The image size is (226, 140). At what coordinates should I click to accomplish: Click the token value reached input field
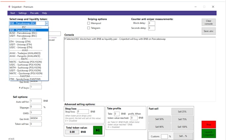tap(134, 118)
